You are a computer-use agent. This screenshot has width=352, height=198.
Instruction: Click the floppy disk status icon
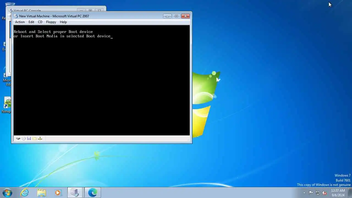29,138
